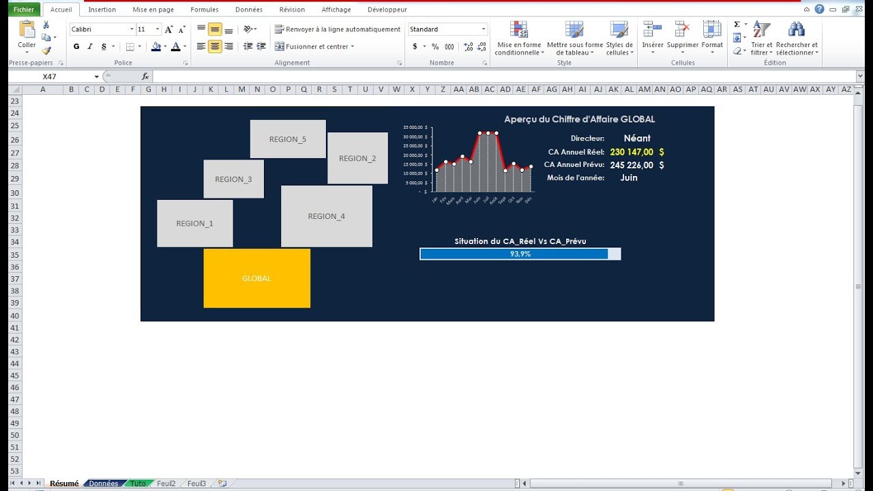Switch to the Développeur tab
This screenshot has height=491, width=873.
click(387, 10)
